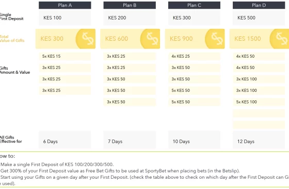Screen dimensions: 289x189
Task: Choose the Plan D column header
Action: [259, 5]
